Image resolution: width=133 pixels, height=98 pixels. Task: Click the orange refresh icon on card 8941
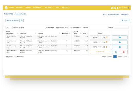pos(107,42)
